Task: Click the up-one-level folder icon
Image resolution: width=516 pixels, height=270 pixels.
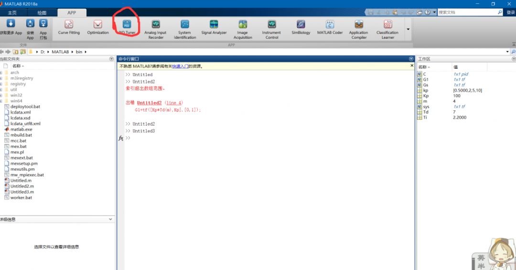Action: 15,52
